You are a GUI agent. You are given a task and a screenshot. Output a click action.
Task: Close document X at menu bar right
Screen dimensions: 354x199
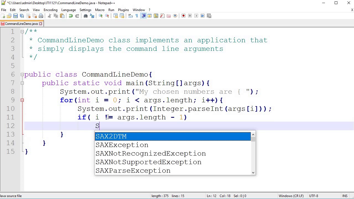tap(352, 10)
